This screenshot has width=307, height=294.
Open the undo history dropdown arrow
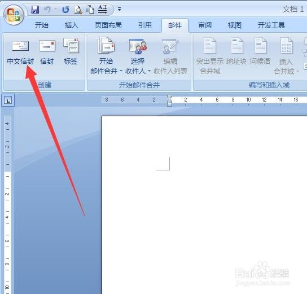click(x=56, y=9)
